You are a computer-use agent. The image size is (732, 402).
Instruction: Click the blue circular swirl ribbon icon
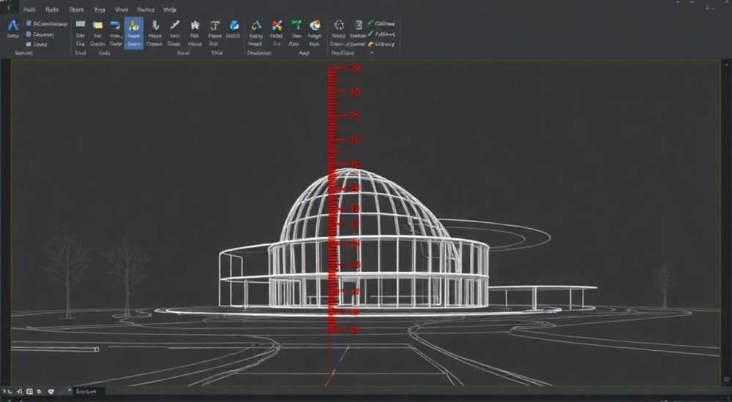pos(234,25)
